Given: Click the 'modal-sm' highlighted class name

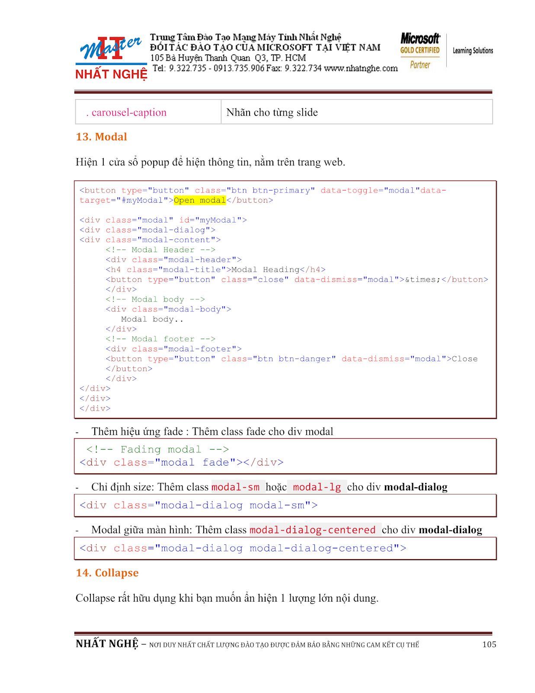Looking at the screenshot, I should pyautogui.click(x=236, y=487).
